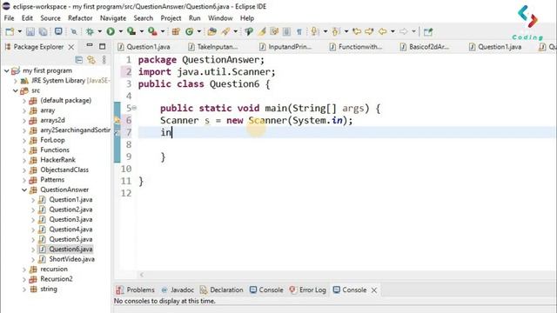Screen dimensions: 557x313
Task: Click the Debug bug icon
Action: coord(90,31)
